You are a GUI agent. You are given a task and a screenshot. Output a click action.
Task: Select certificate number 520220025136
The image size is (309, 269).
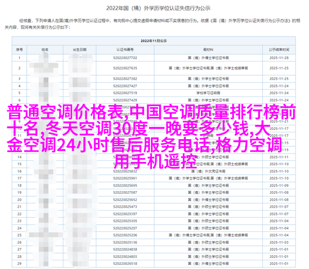coord(125,242)
